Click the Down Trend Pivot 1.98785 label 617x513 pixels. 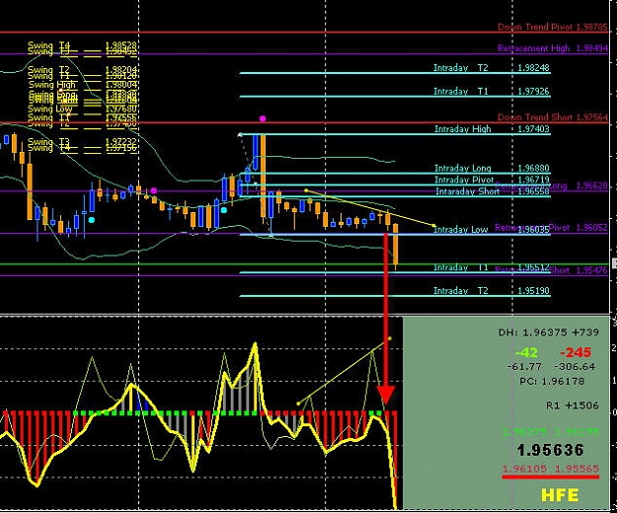coord(553,27)
